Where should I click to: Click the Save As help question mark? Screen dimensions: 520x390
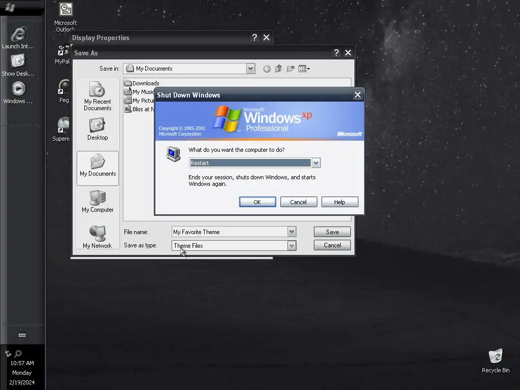tap(336, 53)
